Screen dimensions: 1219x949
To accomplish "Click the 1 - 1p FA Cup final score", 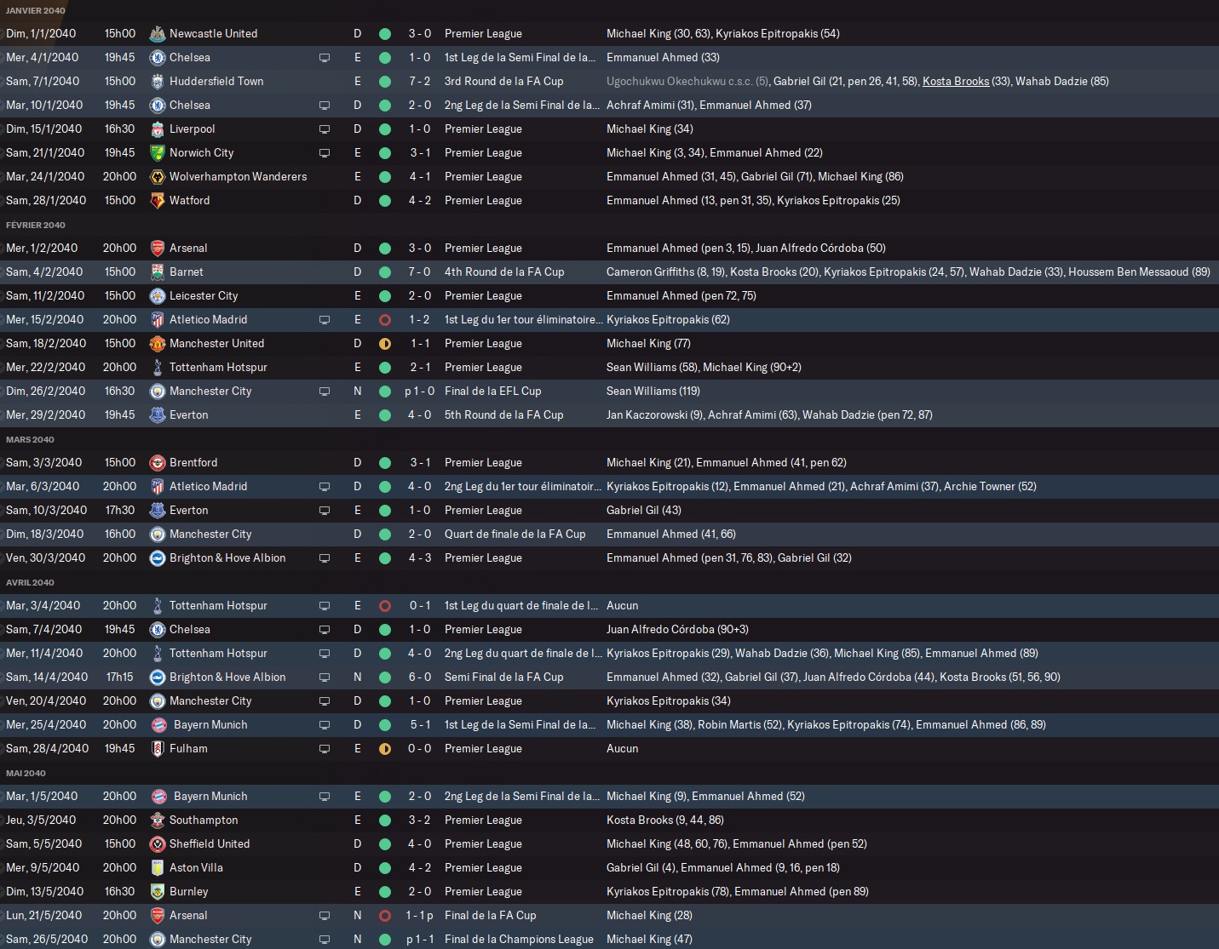I will [419, 916].
